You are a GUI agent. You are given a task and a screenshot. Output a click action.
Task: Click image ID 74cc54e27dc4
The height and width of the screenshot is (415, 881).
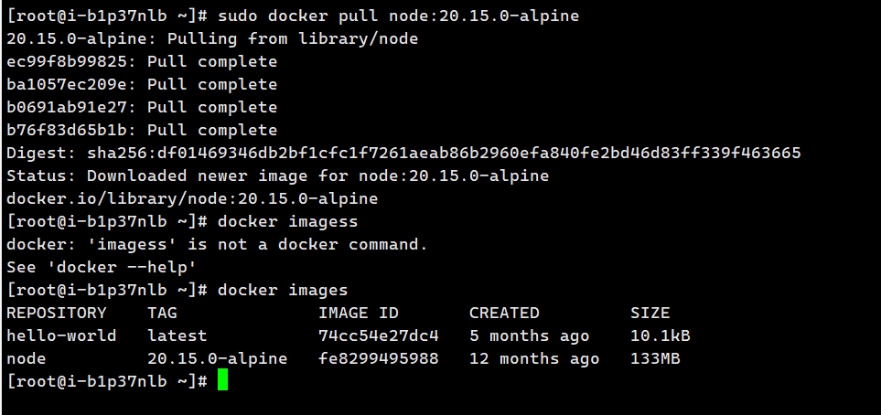379,335
